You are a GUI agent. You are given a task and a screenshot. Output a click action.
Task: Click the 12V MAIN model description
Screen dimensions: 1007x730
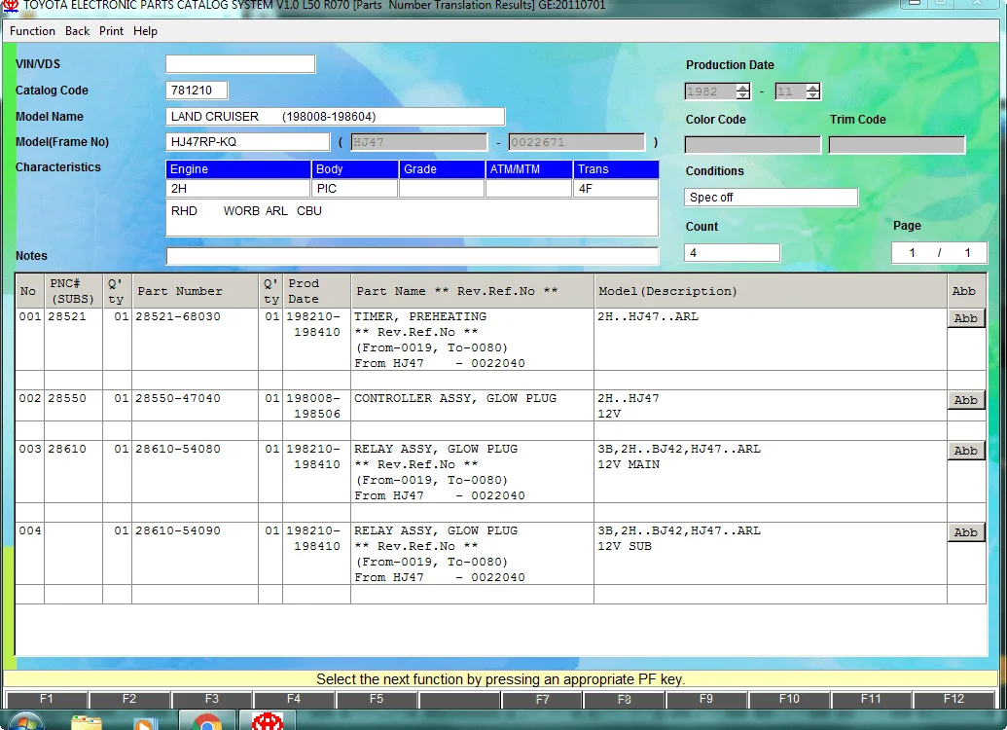pyautogui.click(x=629, y=464)
